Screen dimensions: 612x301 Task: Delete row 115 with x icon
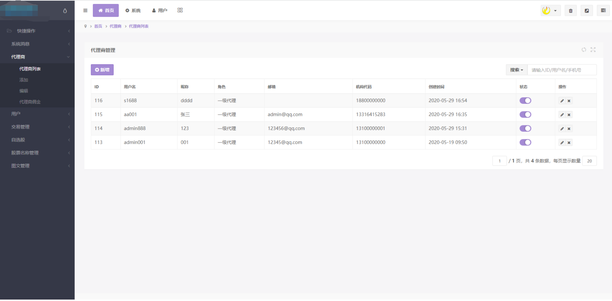point(569,115)
